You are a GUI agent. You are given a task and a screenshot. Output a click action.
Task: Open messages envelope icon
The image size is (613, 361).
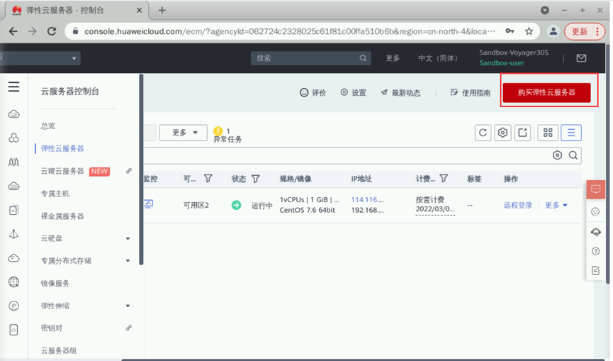tap(581, 58)
